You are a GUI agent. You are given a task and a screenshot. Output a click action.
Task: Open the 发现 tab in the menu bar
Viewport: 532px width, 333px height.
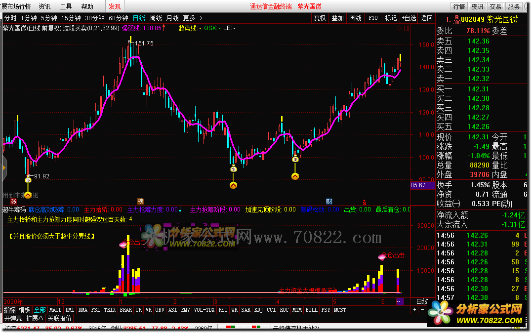115,6
